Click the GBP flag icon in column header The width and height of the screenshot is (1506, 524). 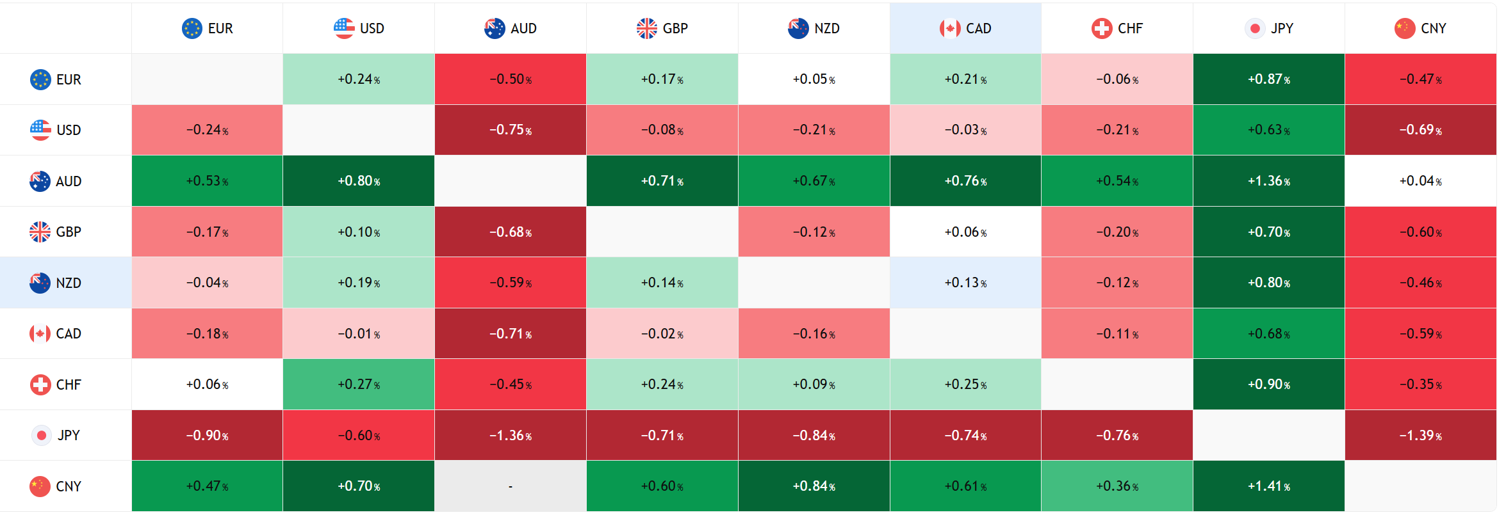pyautogui.click(x=647, y=28)
